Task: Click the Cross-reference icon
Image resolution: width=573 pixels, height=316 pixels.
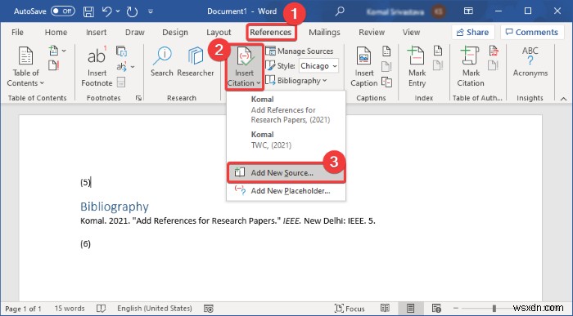Action: (x=386, y=82)
